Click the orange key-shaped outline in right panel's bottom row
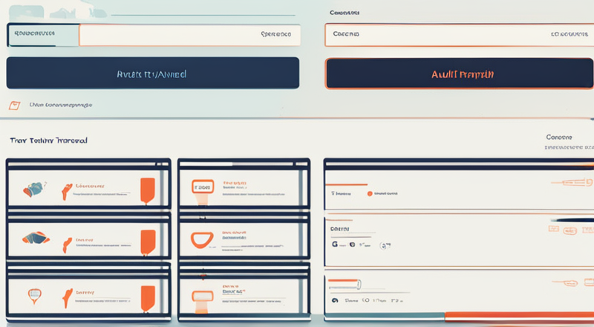Screen dimensions: 594x327 click(x=565, y=282)
